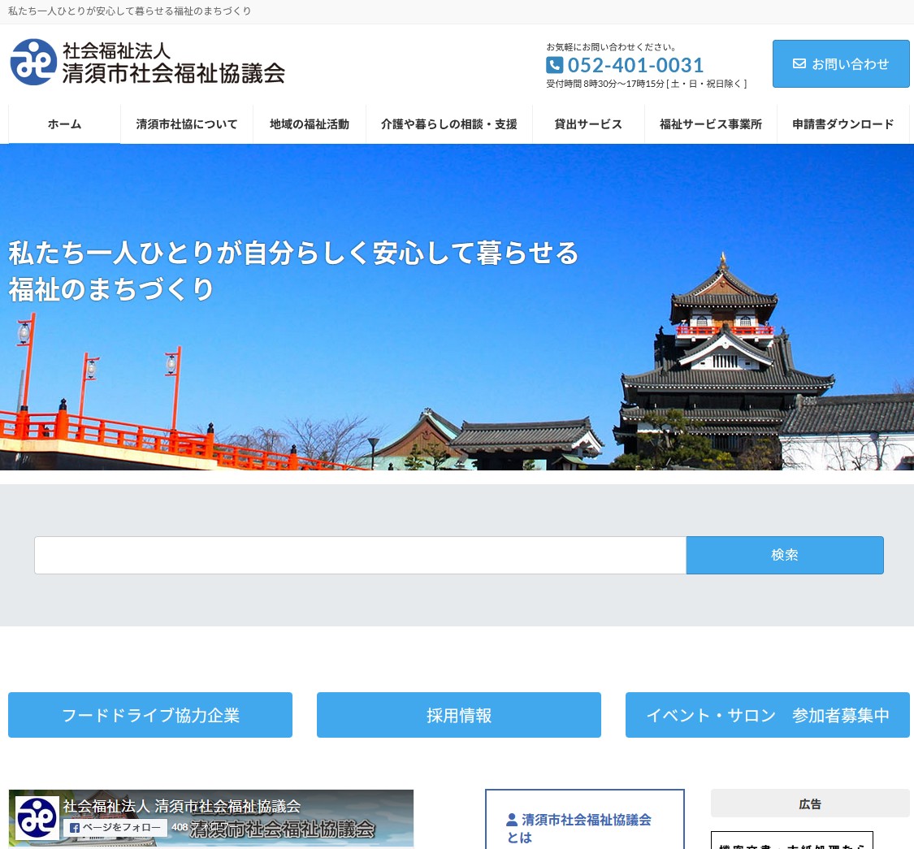Click the Facebook page profile logo

coord(37,817)
